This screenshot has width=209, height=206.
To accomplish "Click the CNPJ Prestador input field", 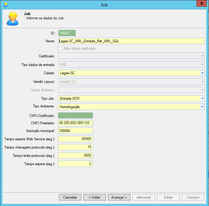I will pos(75,123).
